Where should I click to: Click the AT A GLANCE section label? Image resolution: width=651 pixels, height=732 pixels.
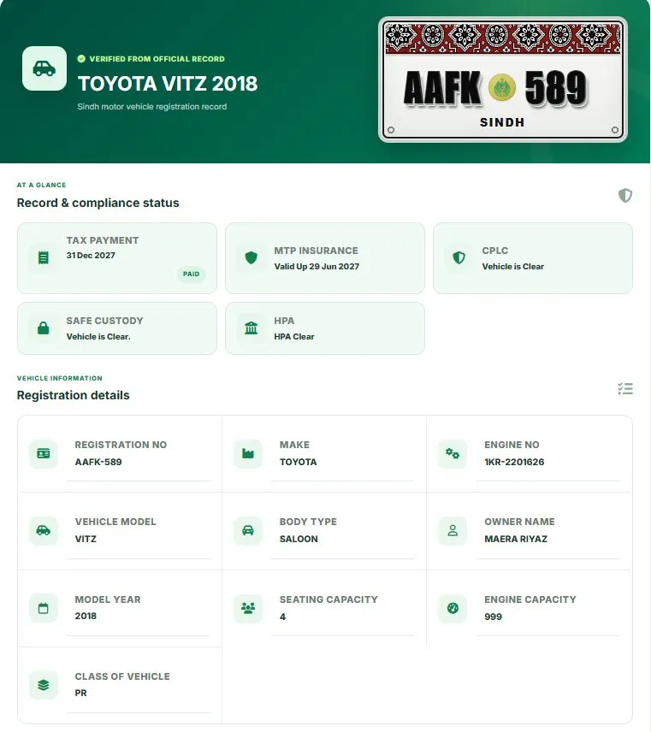(41, 185)
